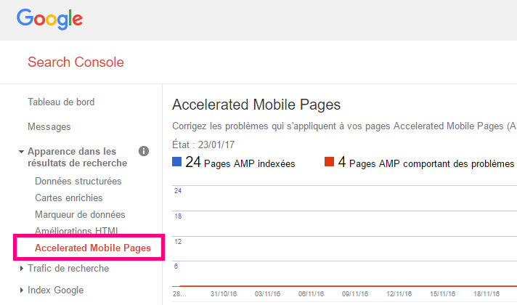Click the Accelerated Mobile Pages page heading

(x=256, y=105)
